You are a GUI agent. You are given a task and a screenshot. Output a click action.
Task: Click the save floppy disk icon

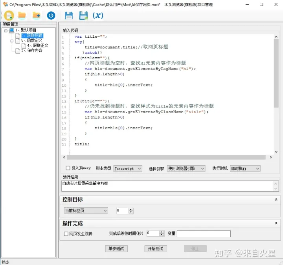tap(69, 16)
